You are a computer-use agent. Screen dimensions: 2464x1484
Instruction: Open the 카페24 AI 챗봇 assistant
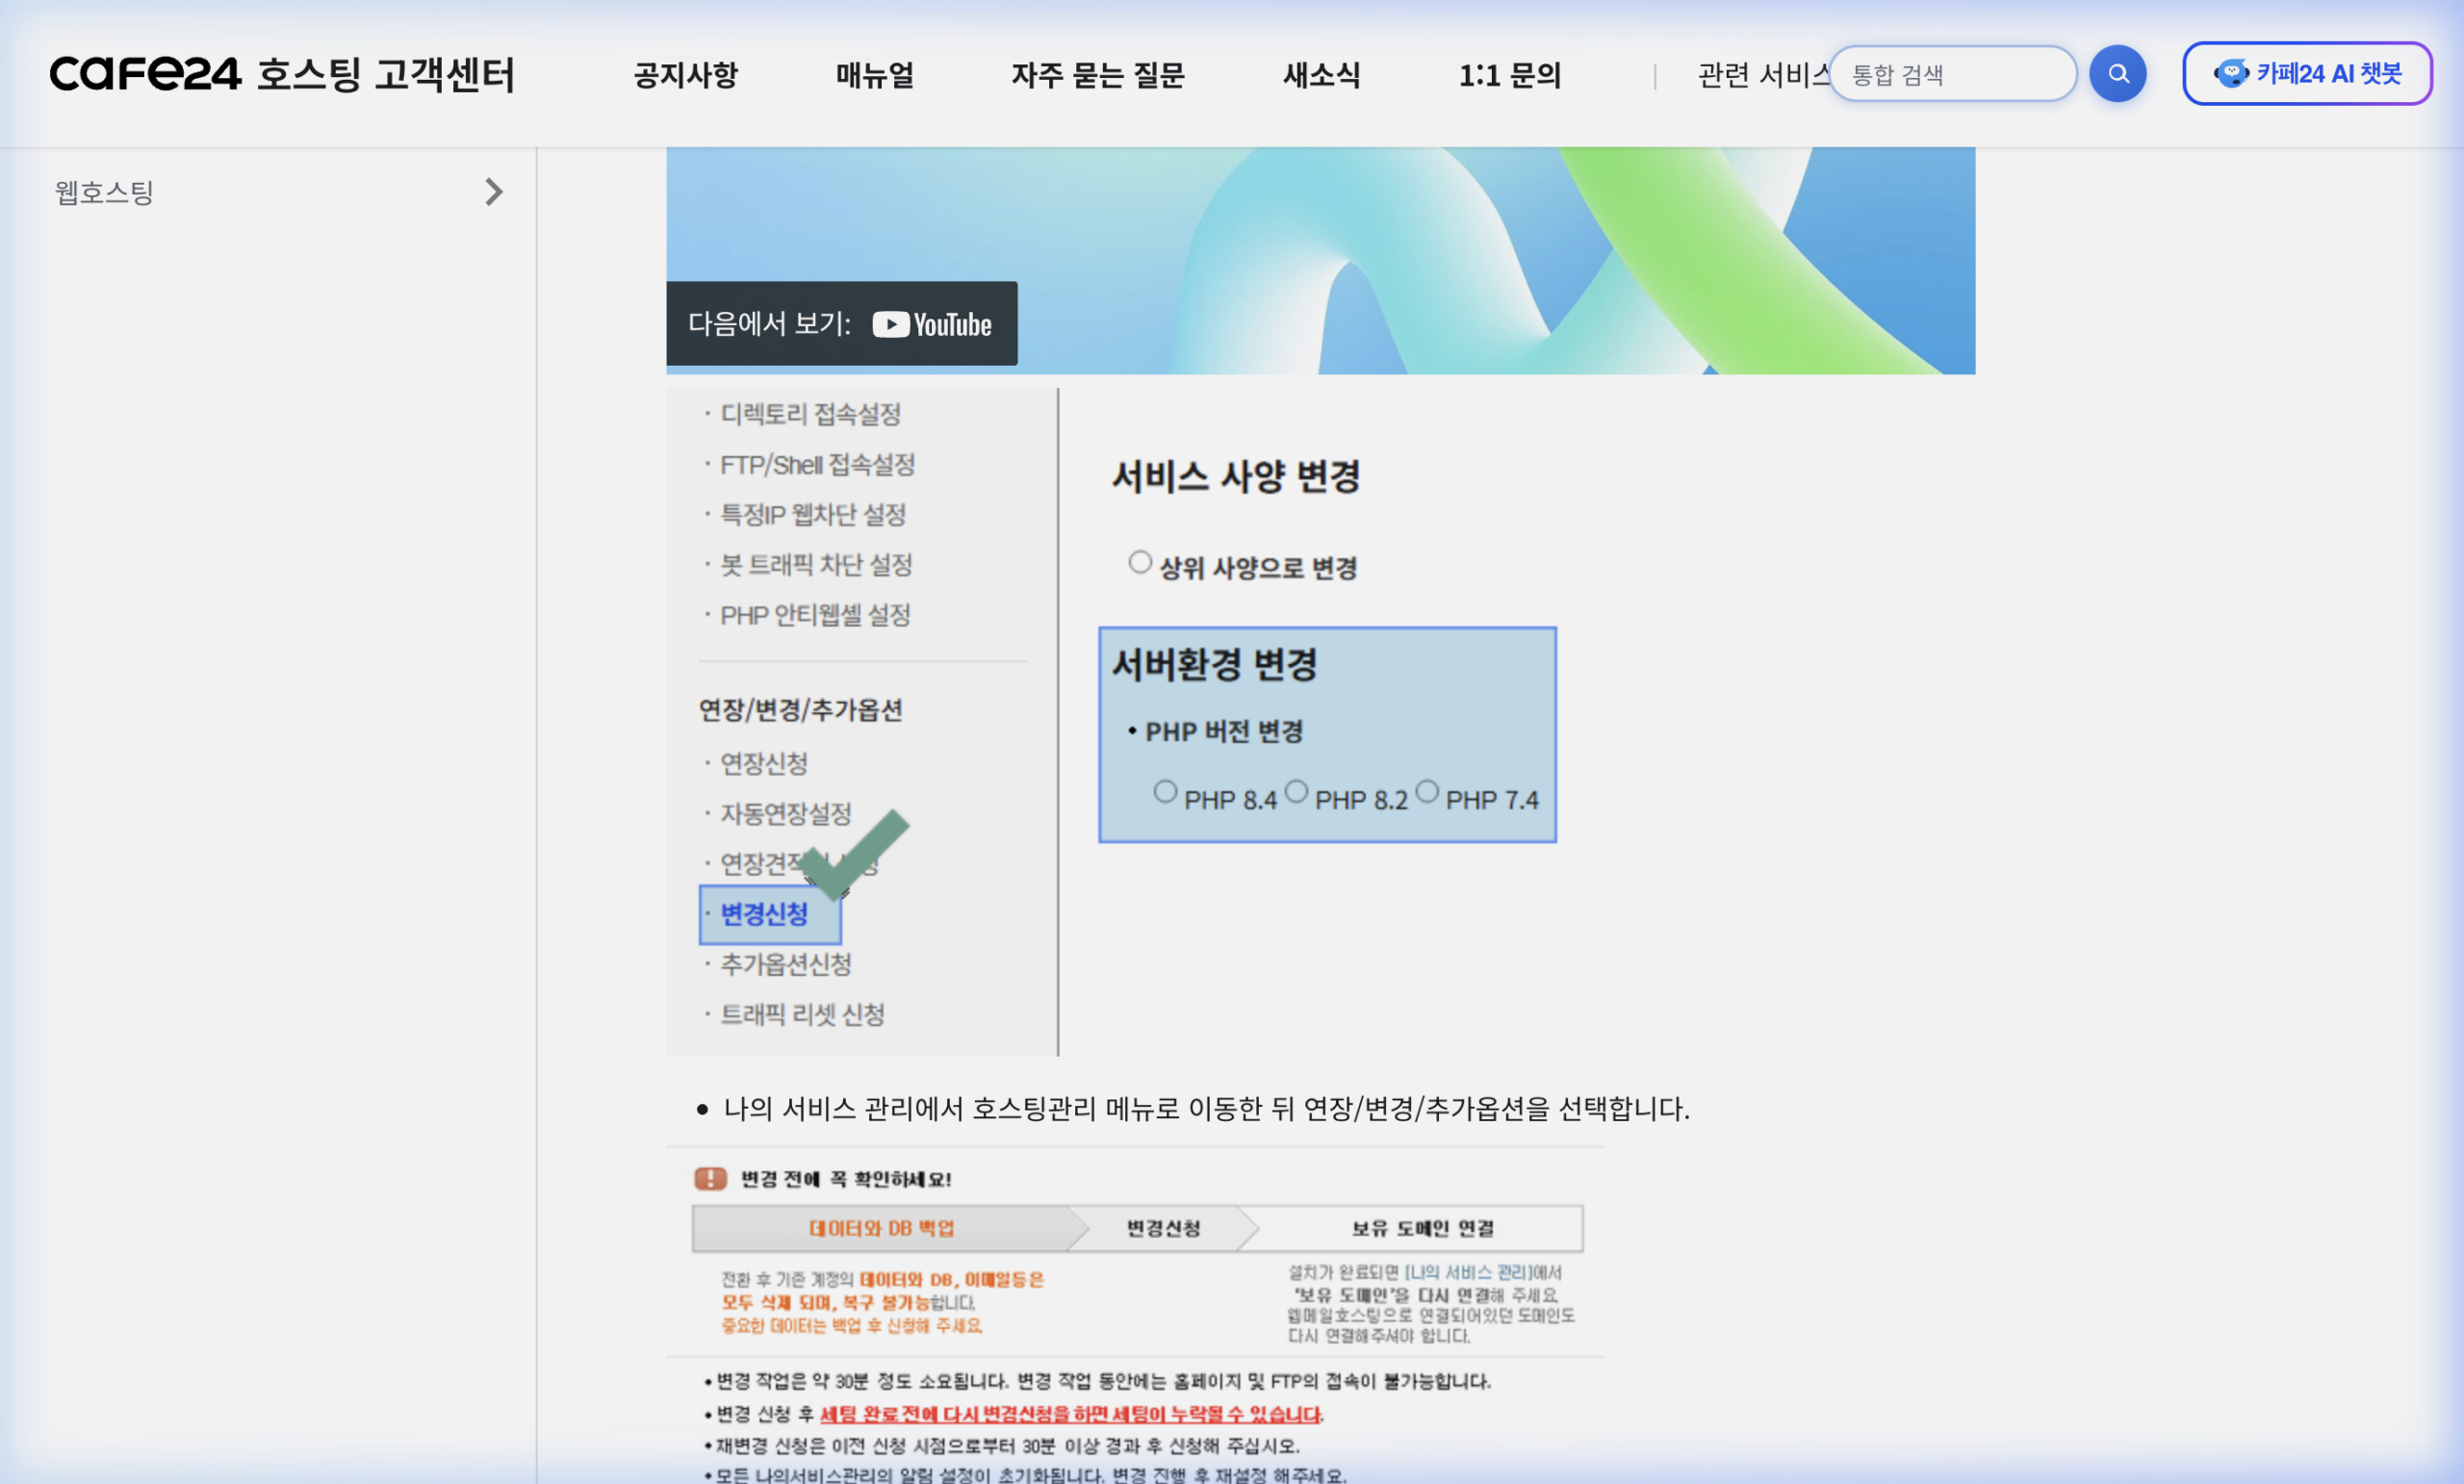click(x=2306, y=73)
